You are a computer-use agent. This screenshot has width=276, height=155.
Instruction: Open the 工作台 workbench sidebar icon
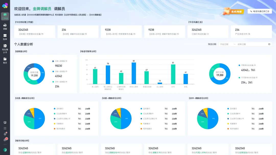tap(5, 16)
